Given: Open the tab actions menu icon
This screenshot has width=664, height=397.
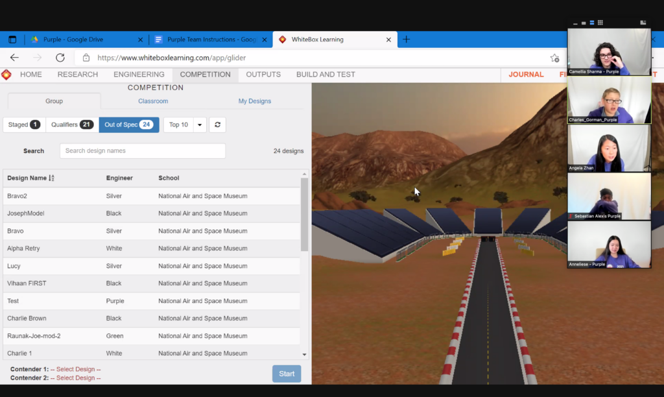Looking at the screenshot, I should (12, 40).
